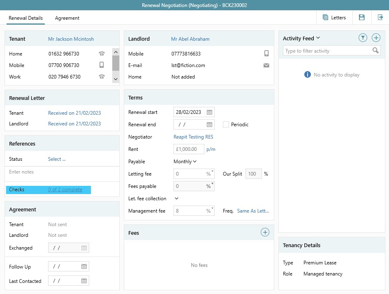Expand the Payable Monthly dropdown
This screenshot has height=294, width=389.
[185, 162]
